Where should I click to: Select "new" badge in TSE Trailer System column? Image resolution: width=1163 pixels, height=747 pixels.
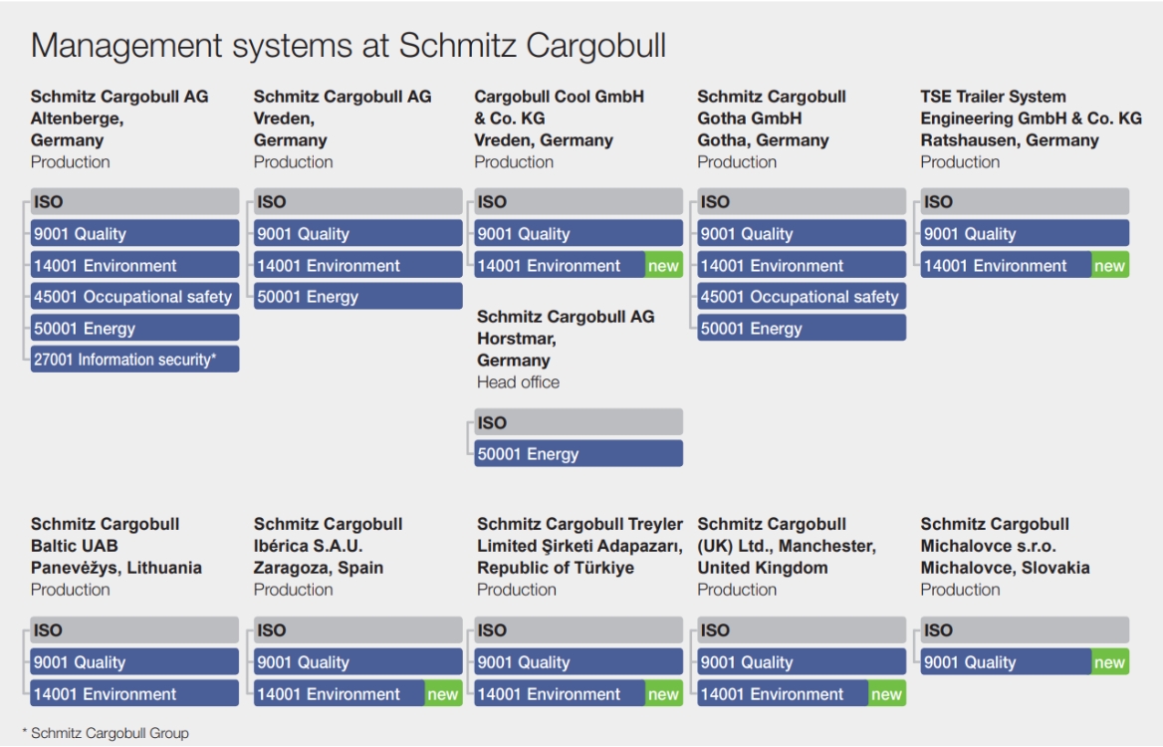pos(1109,266)
